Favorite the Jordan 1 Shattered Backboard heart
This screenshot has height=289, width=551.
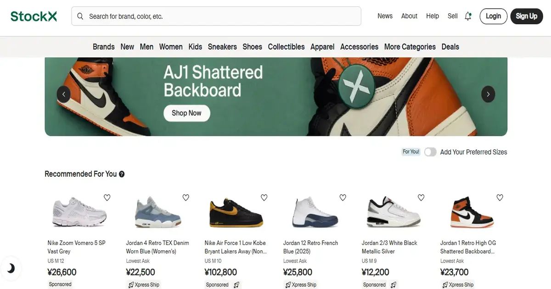[500, 198]
